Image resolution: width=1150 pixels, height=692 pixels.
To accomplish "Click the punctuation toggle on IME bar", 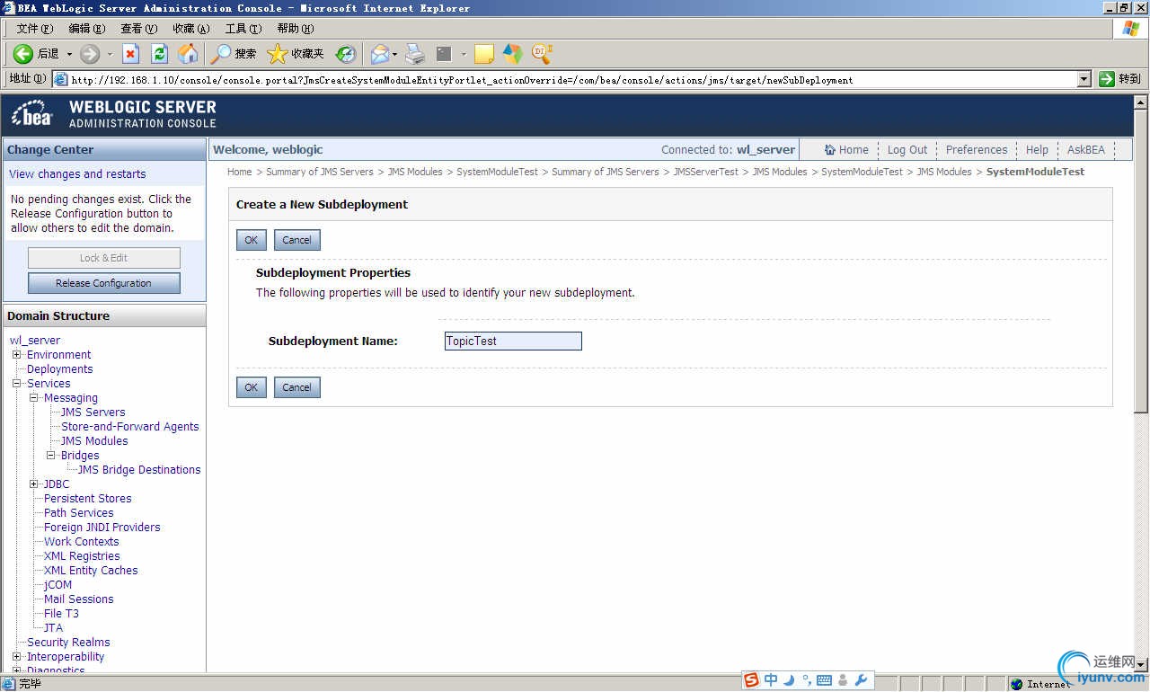I will [x=807, y=680].
